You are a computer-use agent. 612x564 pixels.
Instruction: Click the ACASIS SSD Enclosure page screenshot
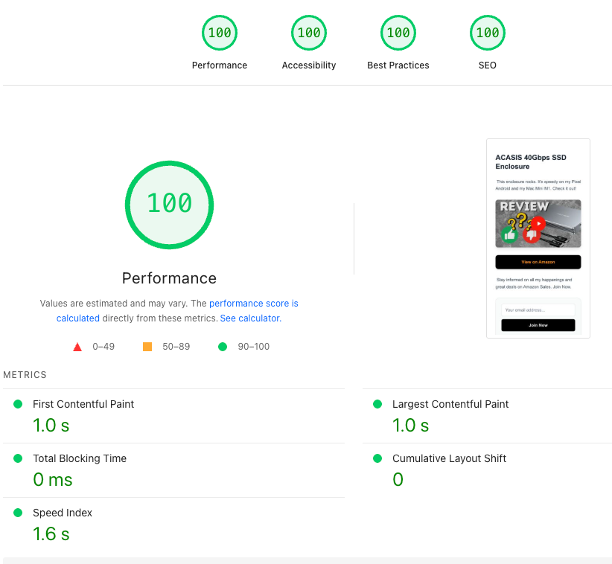pyautogui.click(x=538, y=238)
